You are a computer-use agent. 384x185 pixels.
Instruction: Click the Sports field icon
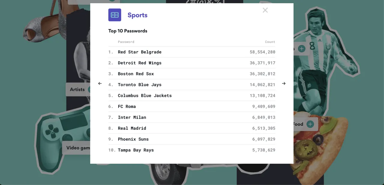[115, 15]
